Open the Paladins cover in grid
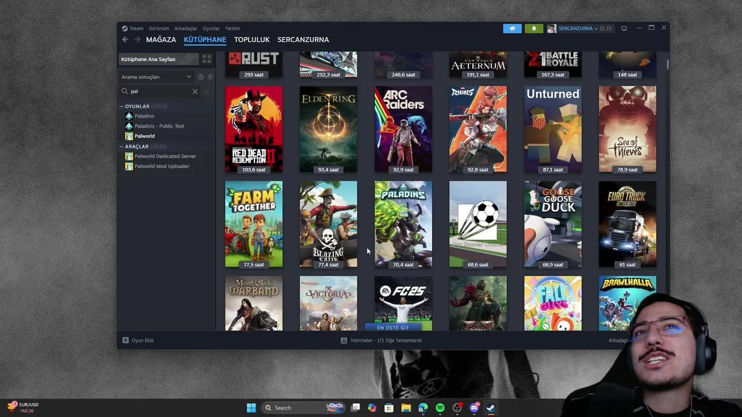 coord(403,224)
